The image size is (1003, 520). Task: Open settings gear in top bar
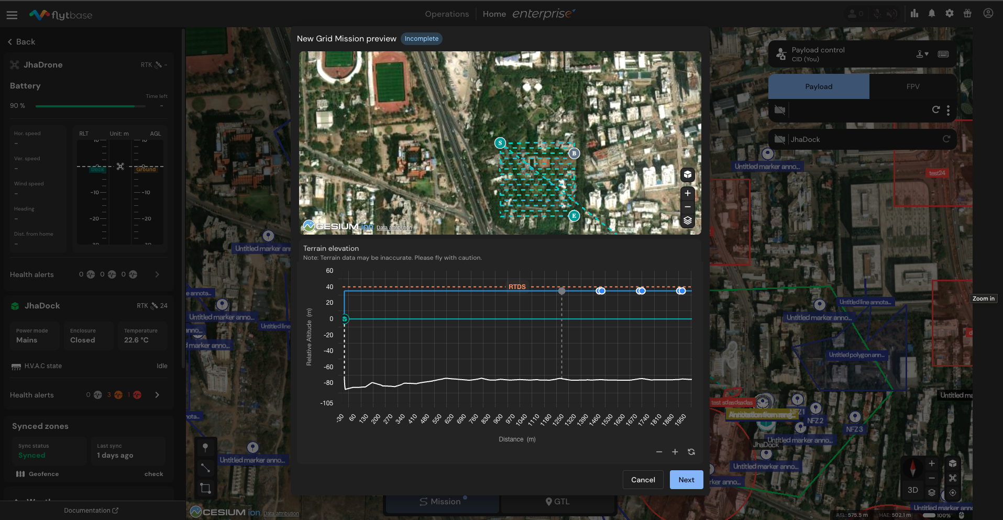950,14
